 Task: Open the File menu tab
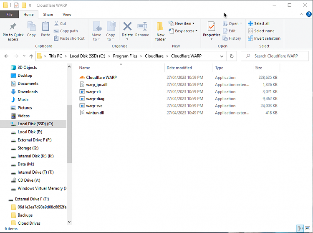point(9,14)
